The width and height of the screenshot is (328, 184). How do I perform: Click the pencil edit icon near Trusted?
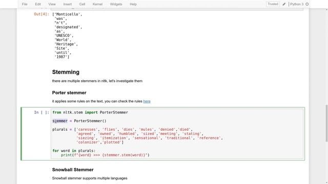284,4
